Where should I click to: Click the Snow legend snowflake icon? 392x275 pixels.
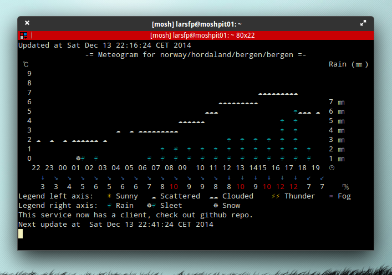(x=216, y=206)
